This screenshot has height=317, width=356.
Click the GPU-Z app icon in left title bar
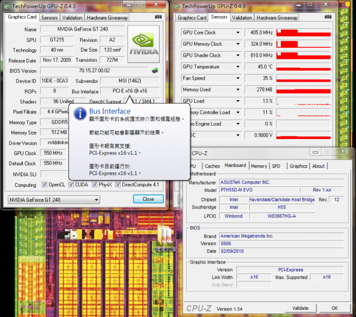tap(7, 6)
